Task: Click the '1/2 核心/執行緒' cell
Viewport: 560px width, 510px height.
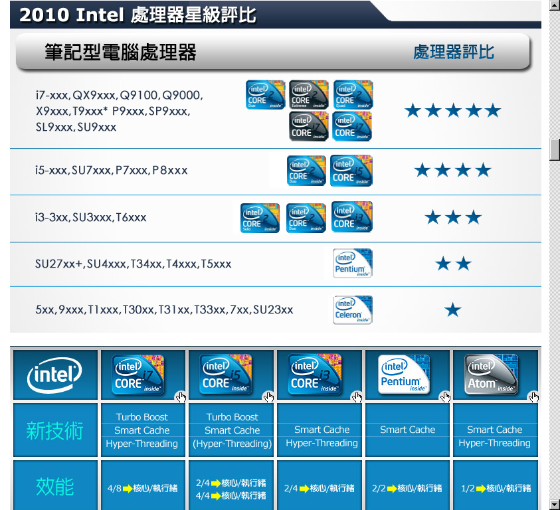Action: [496, 488]
